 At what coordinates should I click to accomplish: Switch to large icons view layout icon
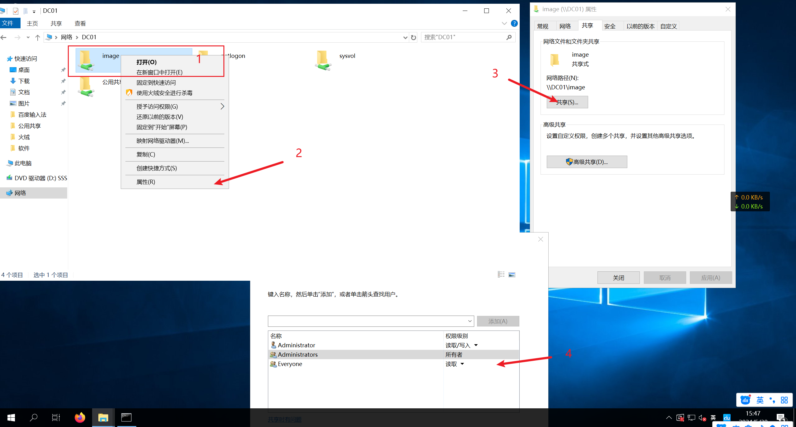point(512,274)
